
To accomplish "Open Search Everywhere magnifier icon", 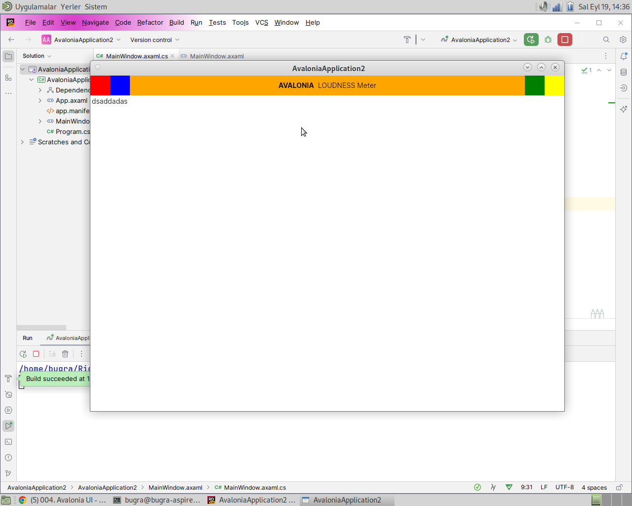I will coord(606,40).
